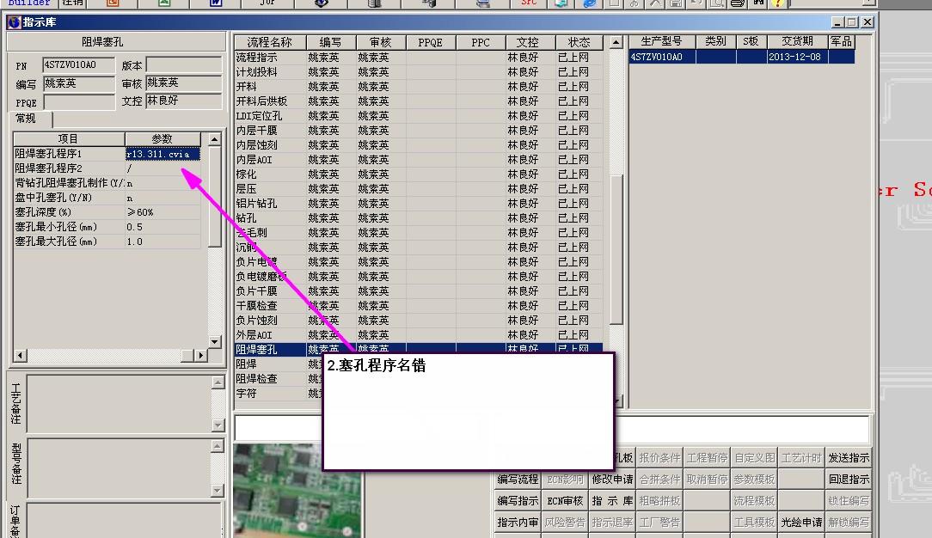Click inside the 型号备注 text area

(x=119, y=468)
